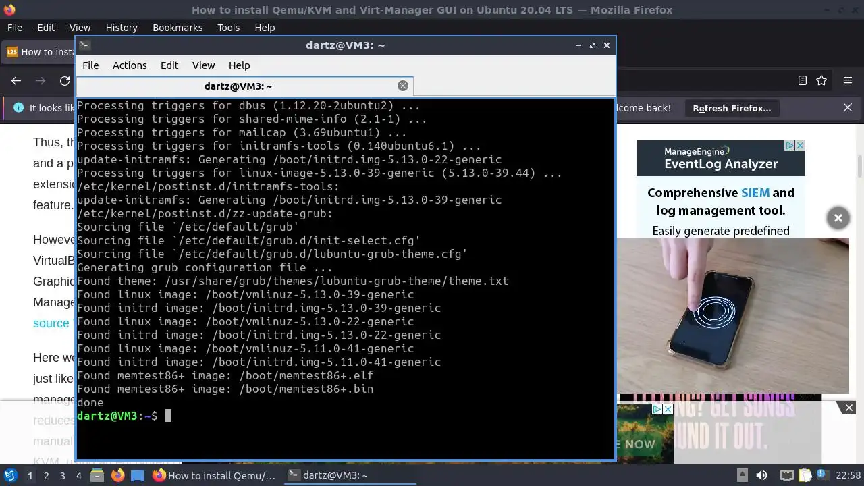
Task: Open Help menu in terminal window
Action: point(239,65)
